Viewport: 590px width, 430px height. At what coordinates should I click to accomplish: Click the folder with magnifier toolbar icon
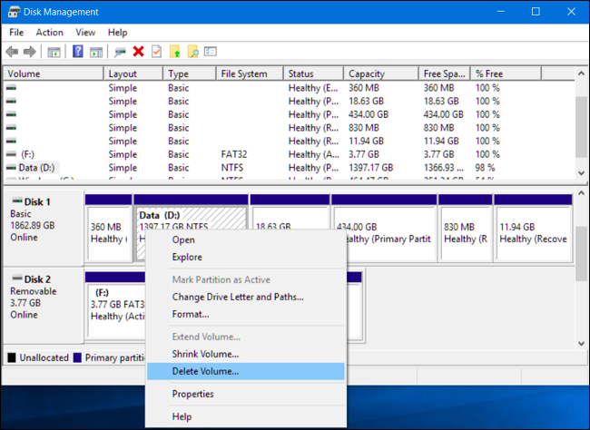tap(193, 52)
